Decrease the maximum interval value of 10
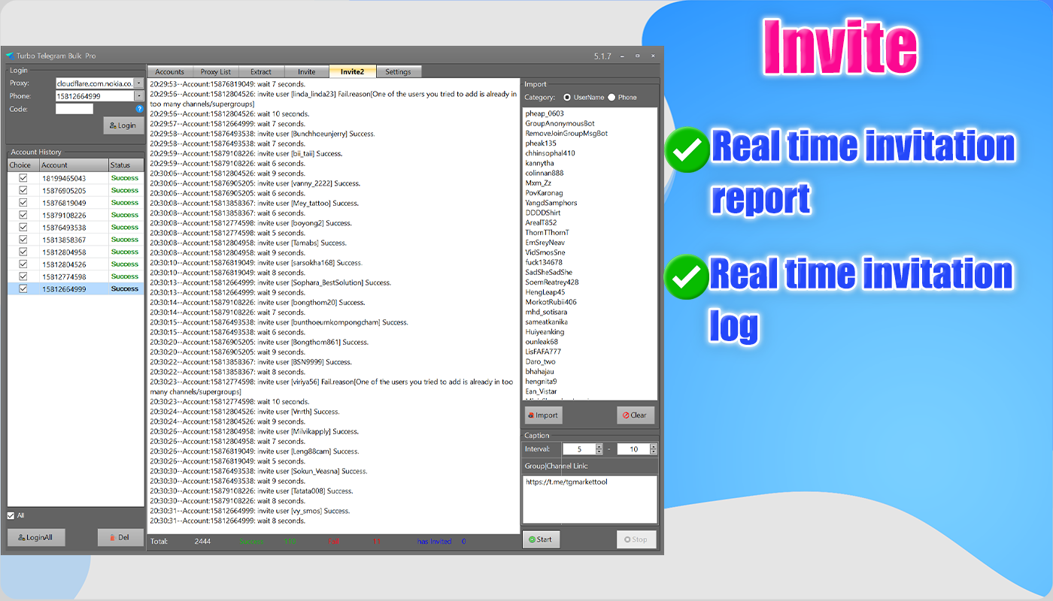1053x601 pixels. pos(653,452)
